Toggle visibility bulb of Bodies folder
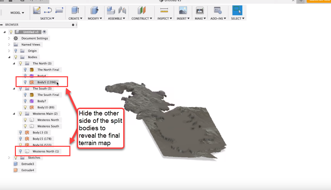Screen dimensions: 331x190 coord(16,57)
